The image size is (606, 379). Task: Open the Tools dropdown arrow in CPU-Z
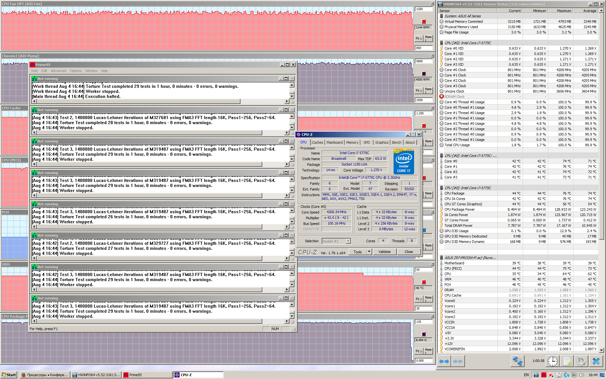[369, 252]
